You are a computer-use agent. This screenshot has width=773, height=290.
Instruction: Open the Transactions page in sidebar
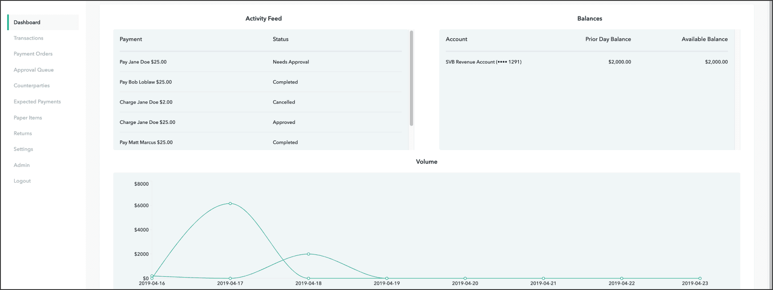click(x=28, y=38)
